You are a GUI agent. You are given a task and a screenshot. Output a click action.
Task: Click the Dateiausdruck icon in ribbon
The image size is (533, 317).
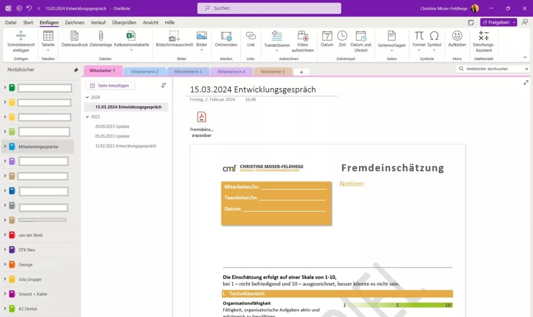click(x=74, y=36)
